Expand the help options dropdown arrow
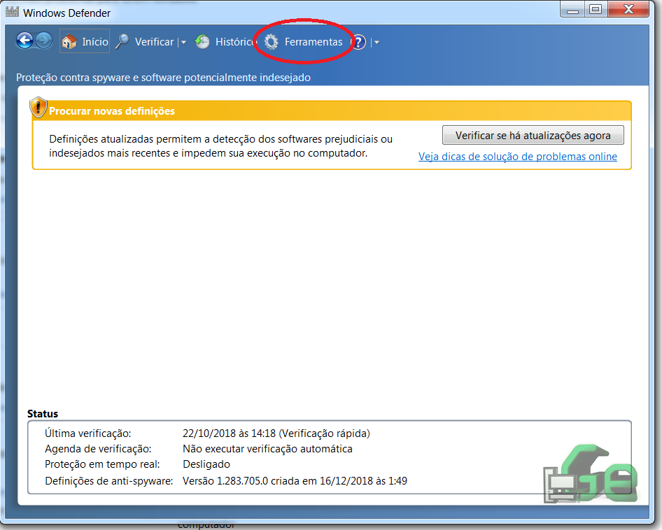Viewport: 662px width, 530px height. pyautogui.click(x=376, y=42)
